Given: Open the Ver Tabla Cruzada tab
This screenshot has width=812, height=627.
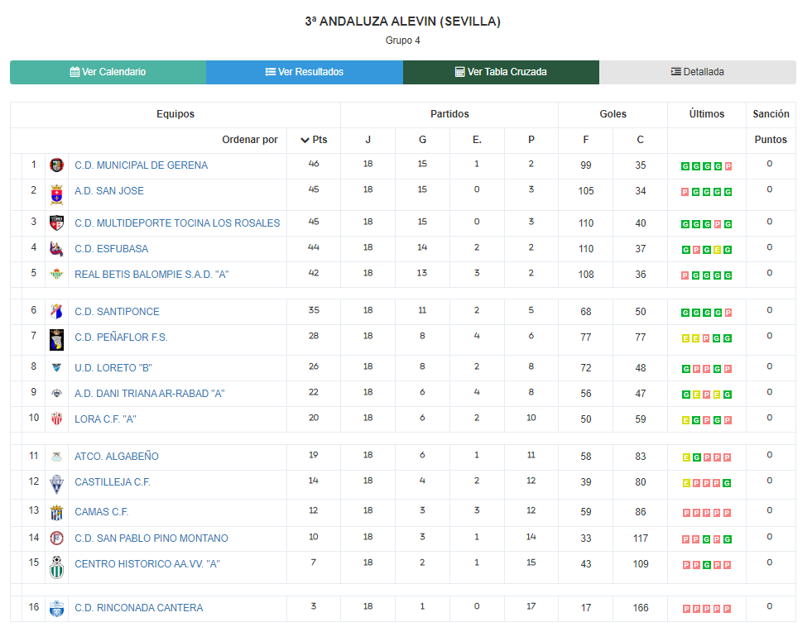Looking at the screenshot, I should (x=501, y=72).
